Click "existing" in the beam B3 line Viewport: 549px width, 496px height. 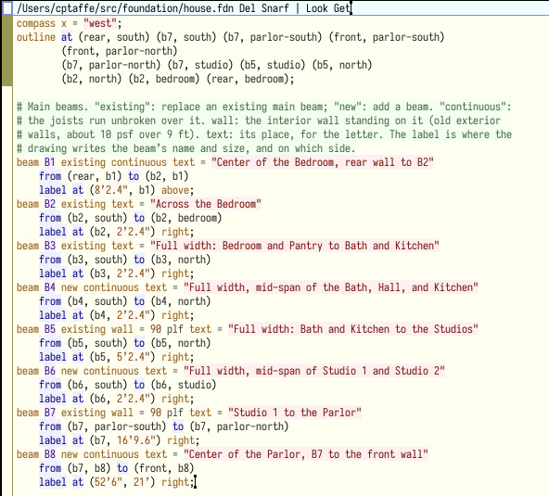pos(83,246)
